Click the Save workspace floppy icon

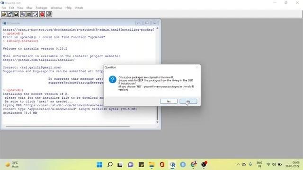[16, 14]
